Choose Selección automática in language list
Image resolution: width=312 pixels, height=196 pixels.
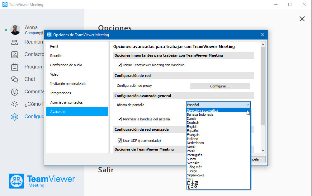pyautogui.click(x=218, y=110)
